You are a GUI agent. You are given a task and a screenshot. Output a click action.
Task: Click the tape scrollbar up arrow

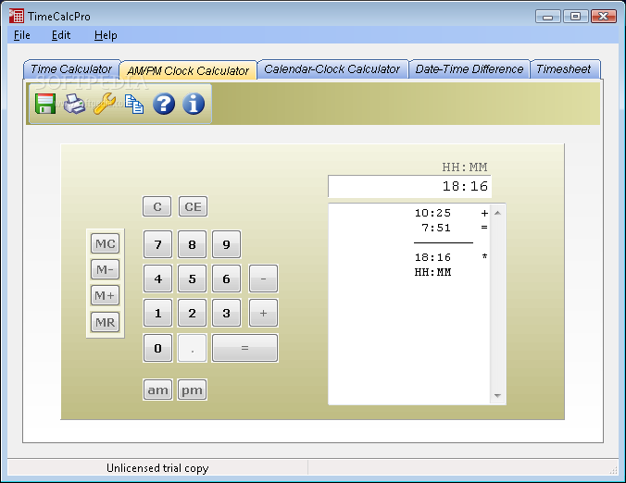click(497, 213)
